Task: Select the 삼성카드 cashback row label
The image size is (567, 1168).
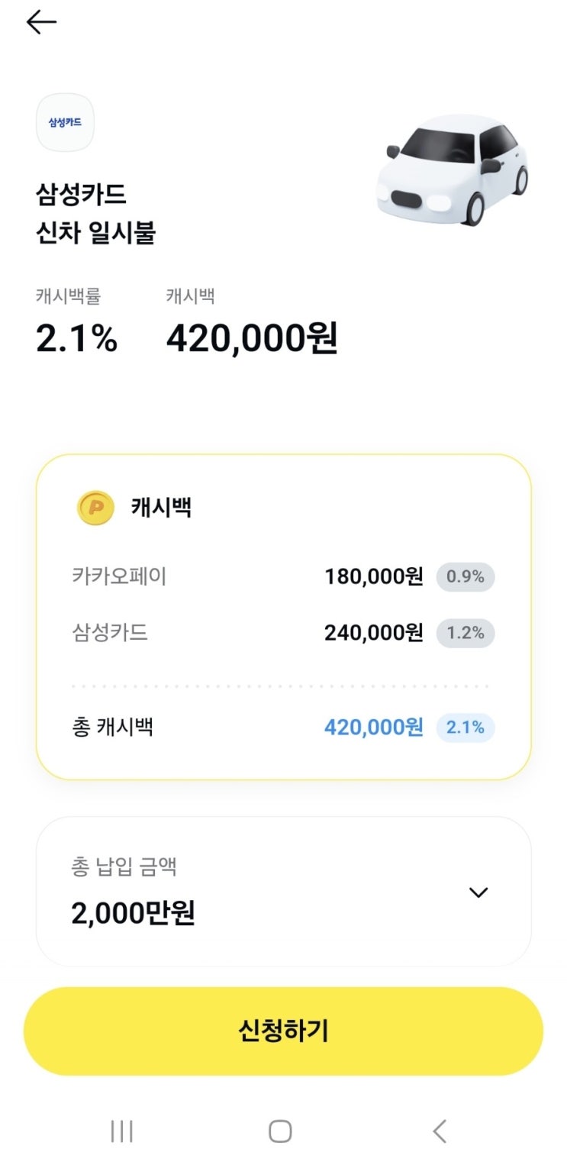Action: tap(110, 633)
